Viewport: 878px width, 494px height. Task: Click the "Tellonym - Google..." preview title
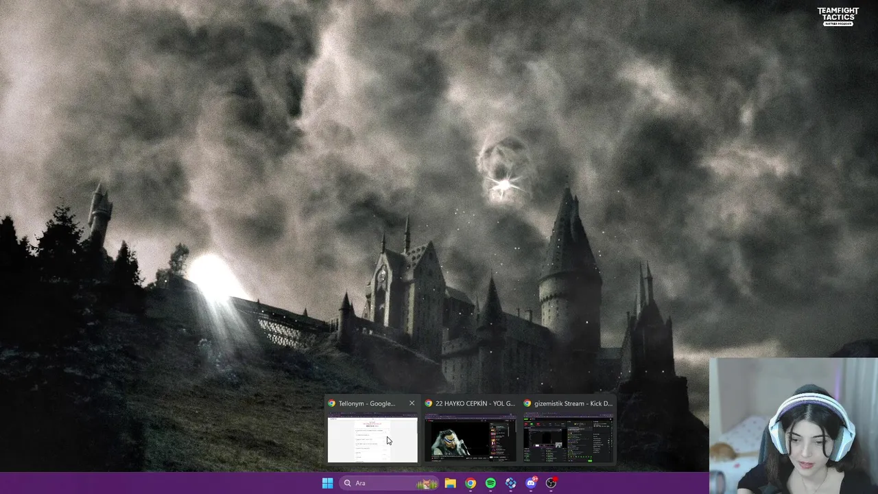coord(366,403)
